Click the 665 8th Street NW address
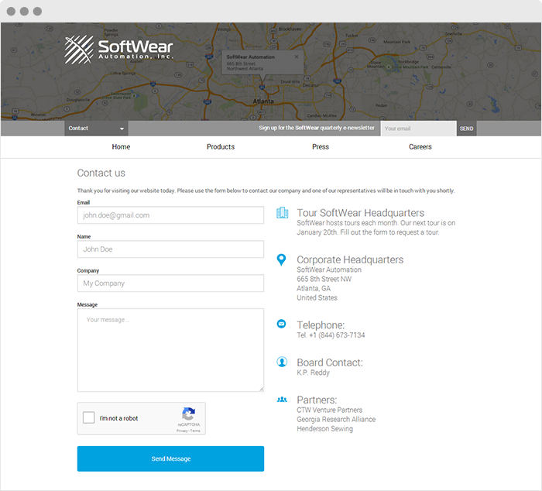 (324, 279)
